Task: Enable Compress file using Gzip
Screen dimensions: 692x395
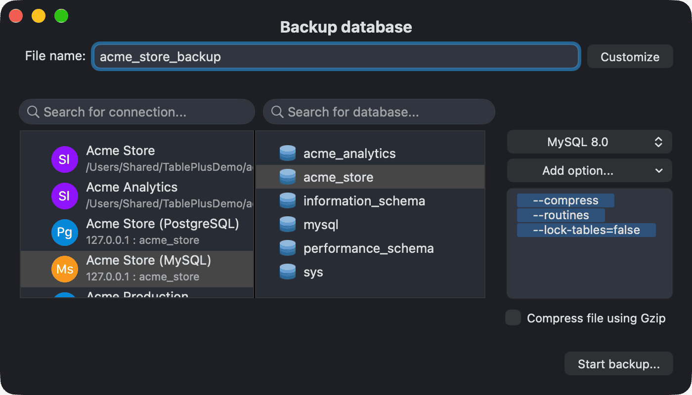Action: pyautogui.click(x=513, y=318)
